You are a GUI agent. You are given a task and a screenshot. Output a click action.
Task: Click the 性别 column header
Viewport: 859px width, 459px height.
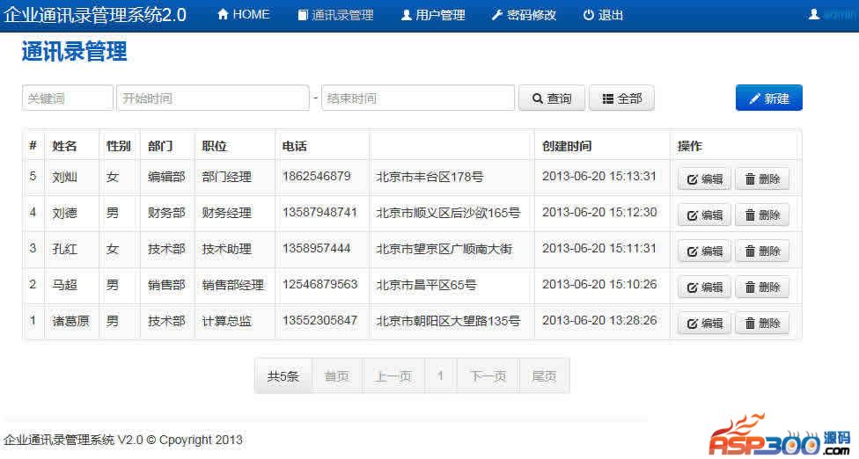118,146
